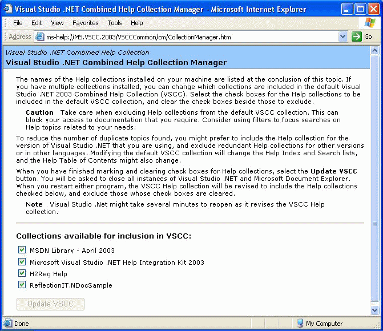Click the italic 'Visual Studio .NET Combined Help Collection' header
Image resolution: width=383 pixels, height=331 pixels.
click(x=77, y=53)
